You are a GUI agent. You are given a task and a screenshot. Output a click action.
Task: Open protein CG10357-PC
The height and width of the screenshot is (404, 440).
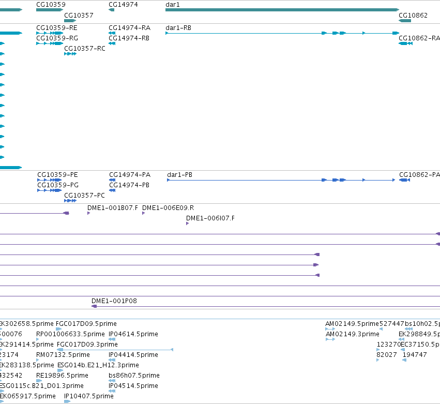pyautogui.click(x=84, y=196)
